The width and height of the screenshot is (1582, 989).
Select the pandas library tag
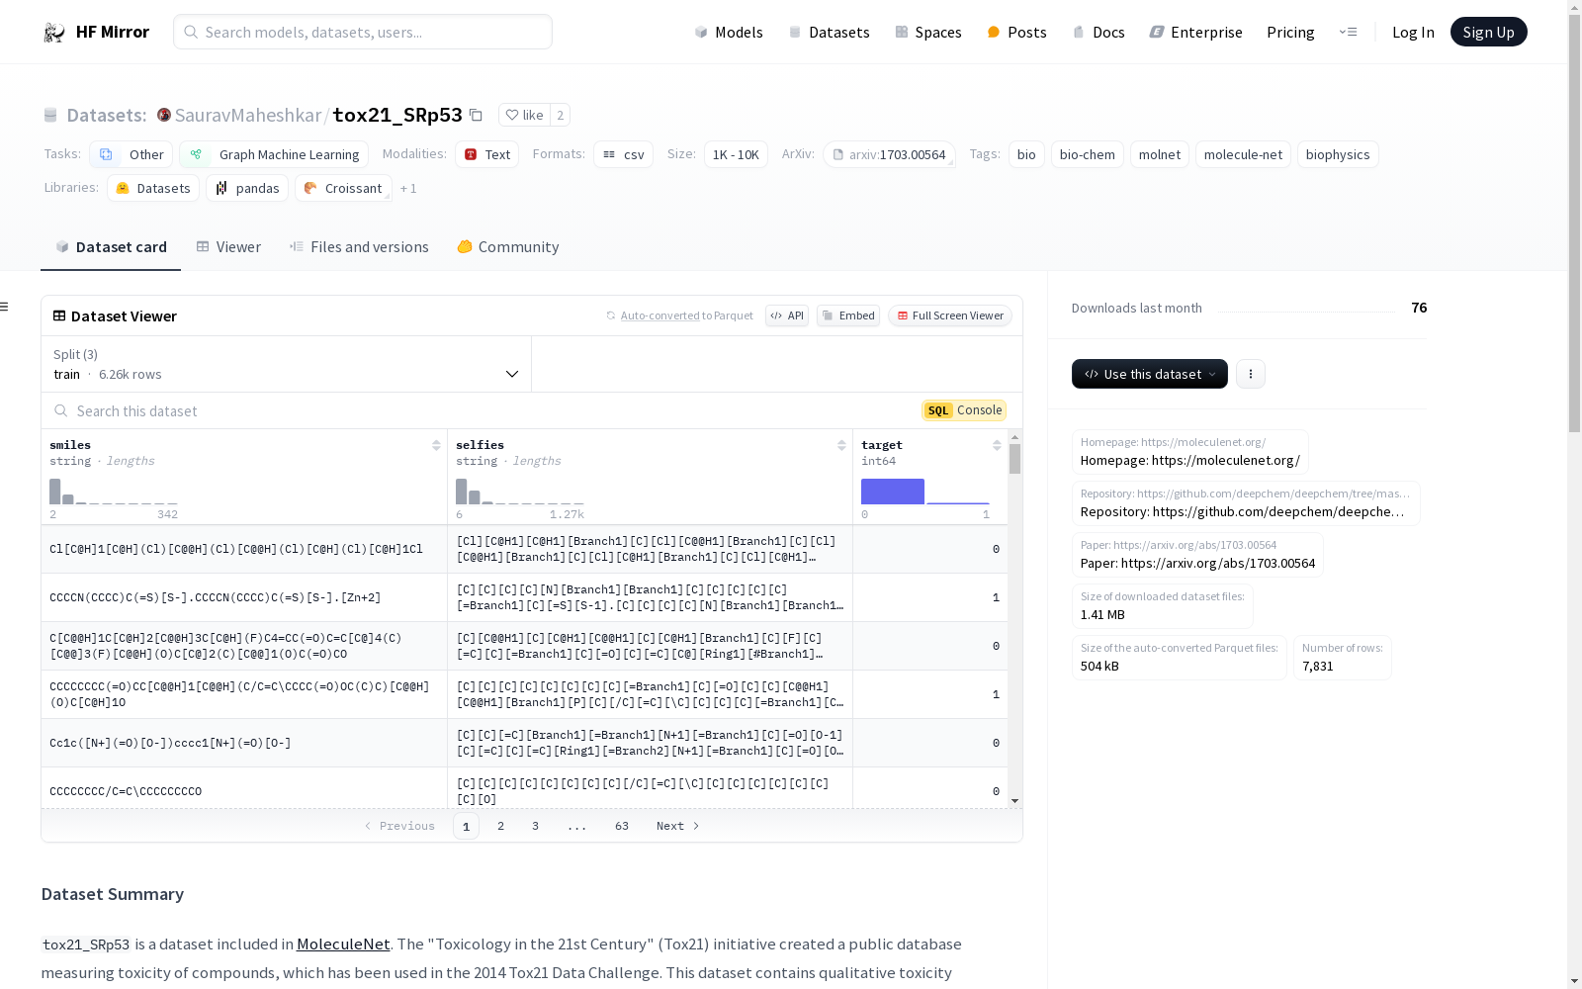point(247,188)
